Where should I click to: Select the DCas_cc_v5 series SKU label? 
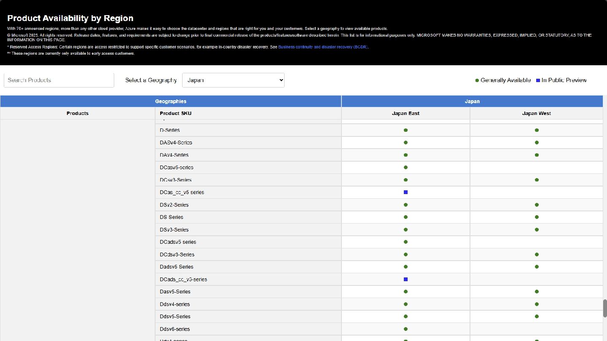coord(182,192)
